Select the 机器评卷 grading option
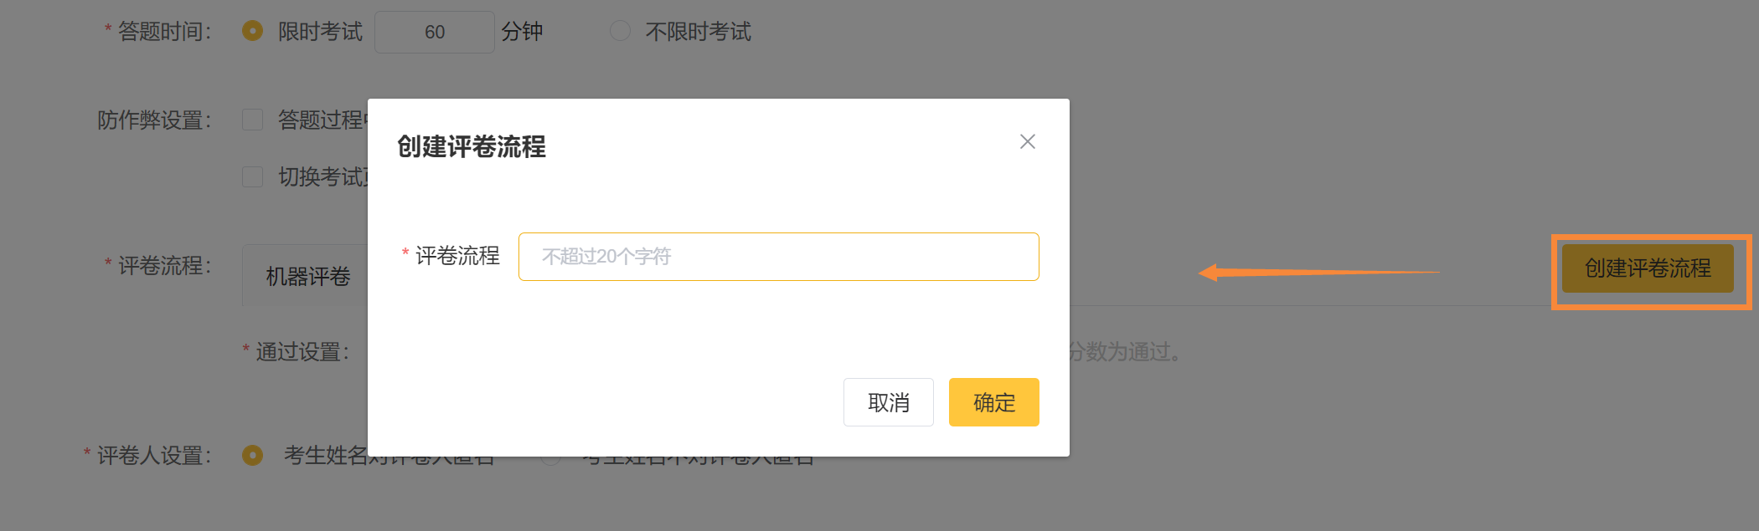This screenshot has height=531, width=1759. (x=307, y=277)
